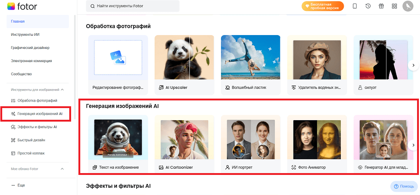
Task: Click the question mark Помощь icon
Action: [x=396, y=186]
